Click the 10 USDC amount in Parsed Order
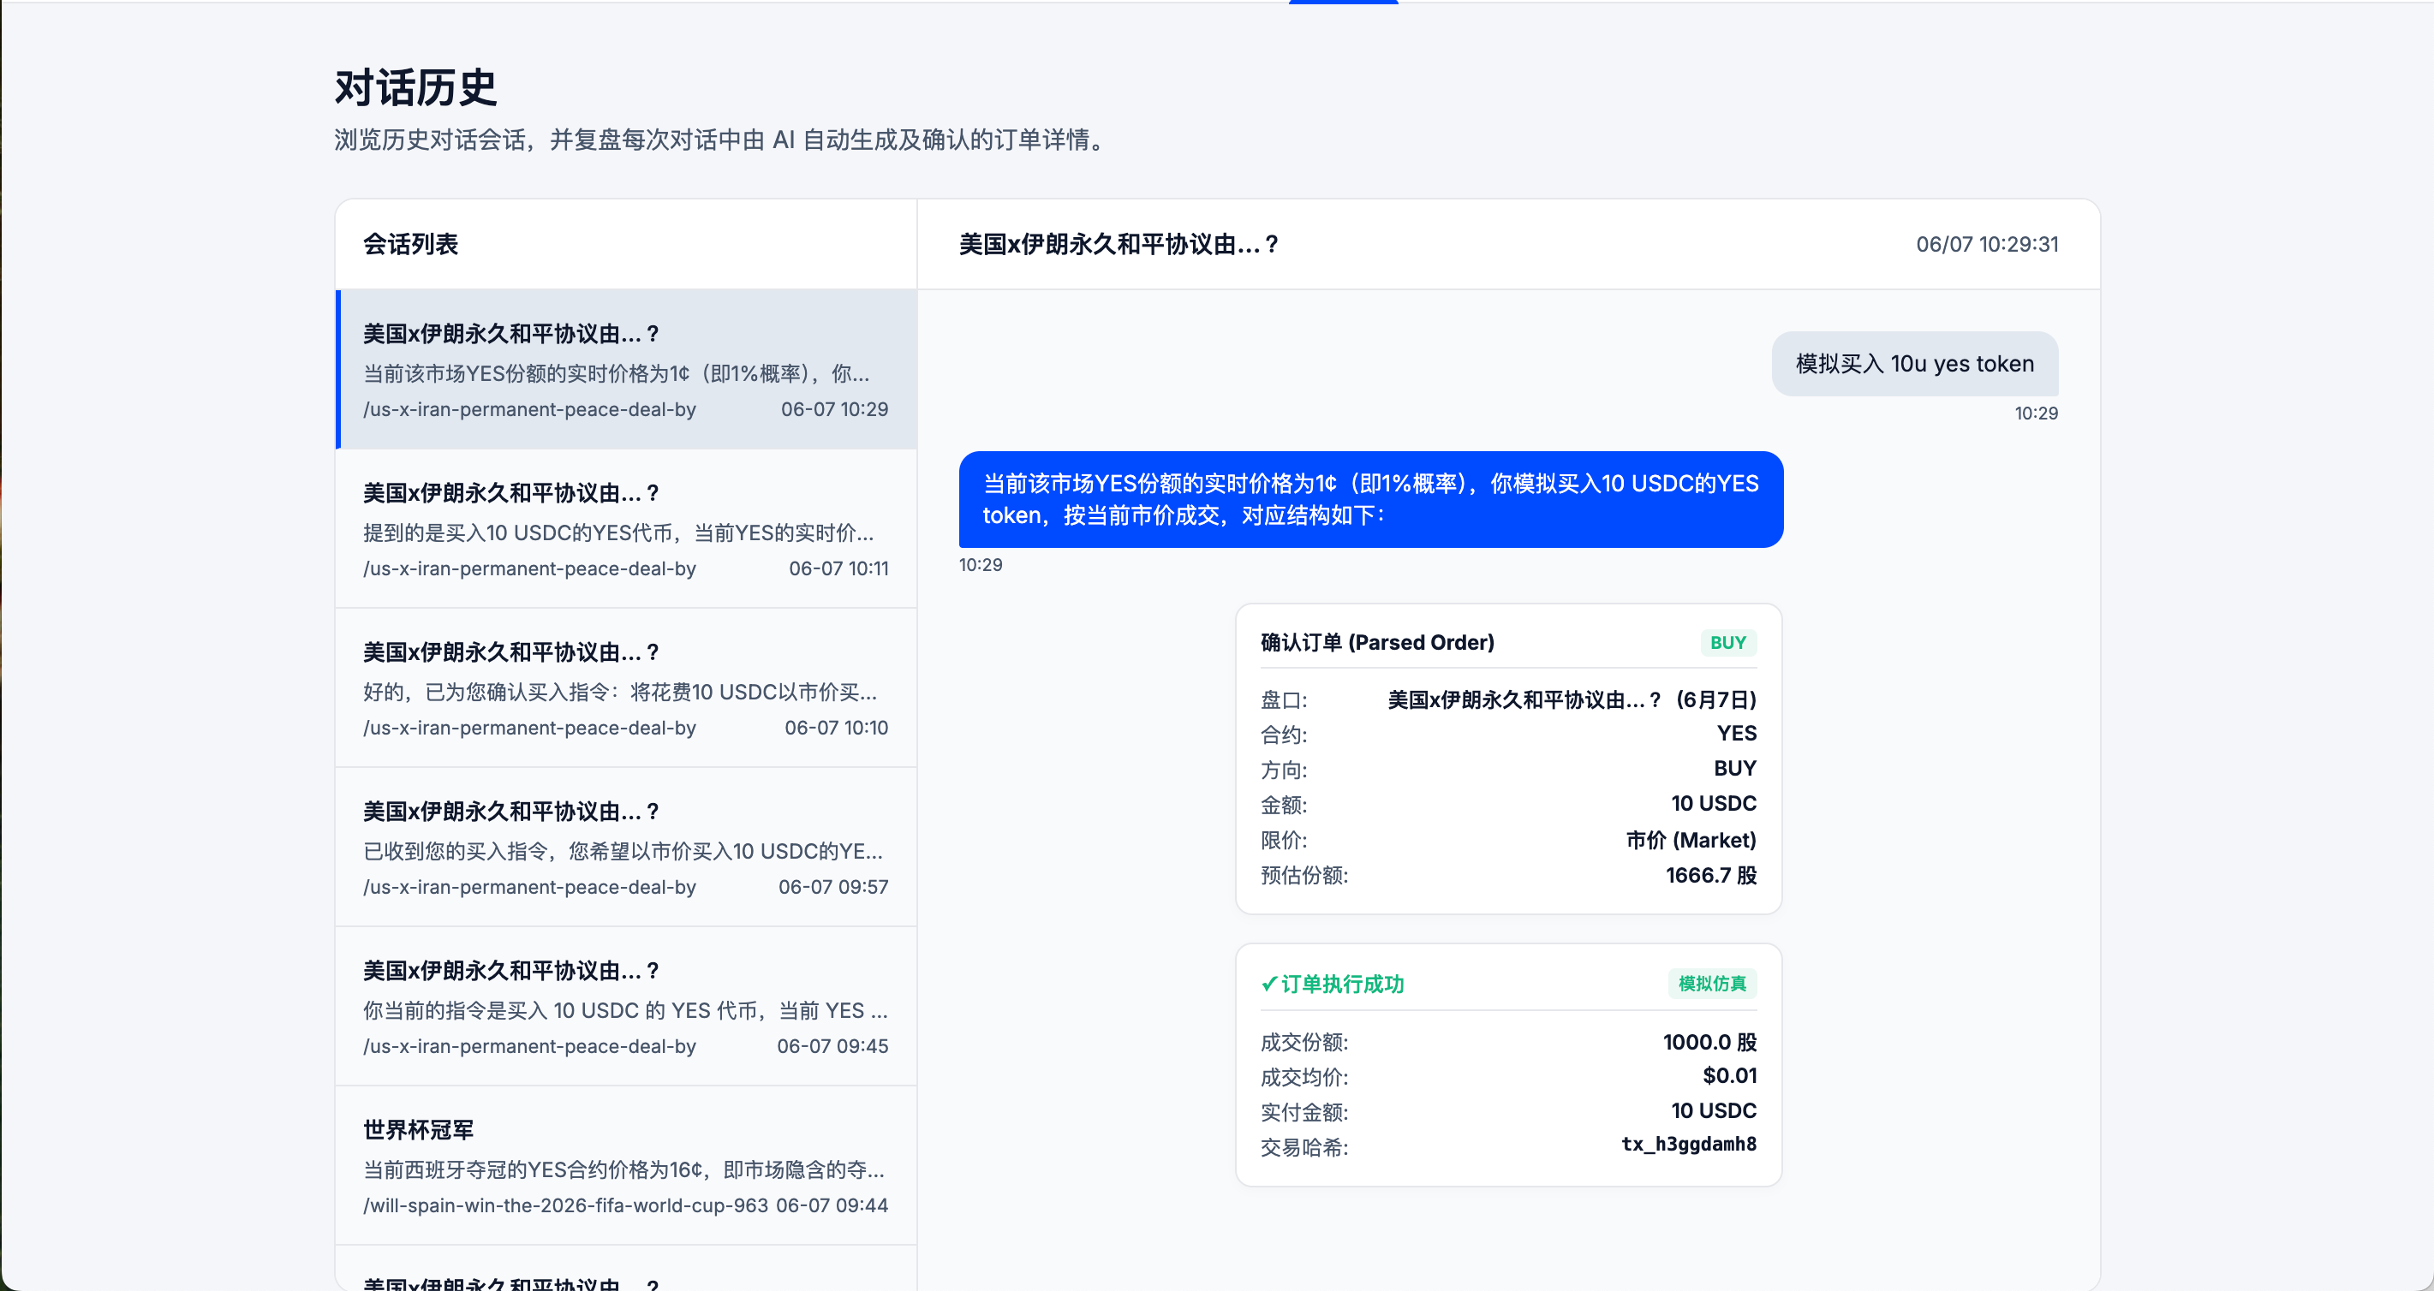 [x=1713, y=804]
